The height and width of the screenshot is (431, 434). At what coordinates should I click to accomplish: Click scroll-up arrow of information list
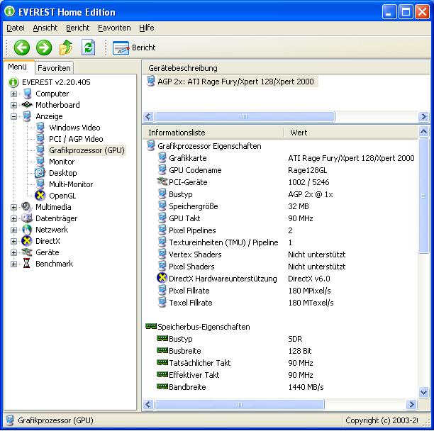[x=423, y=131]
